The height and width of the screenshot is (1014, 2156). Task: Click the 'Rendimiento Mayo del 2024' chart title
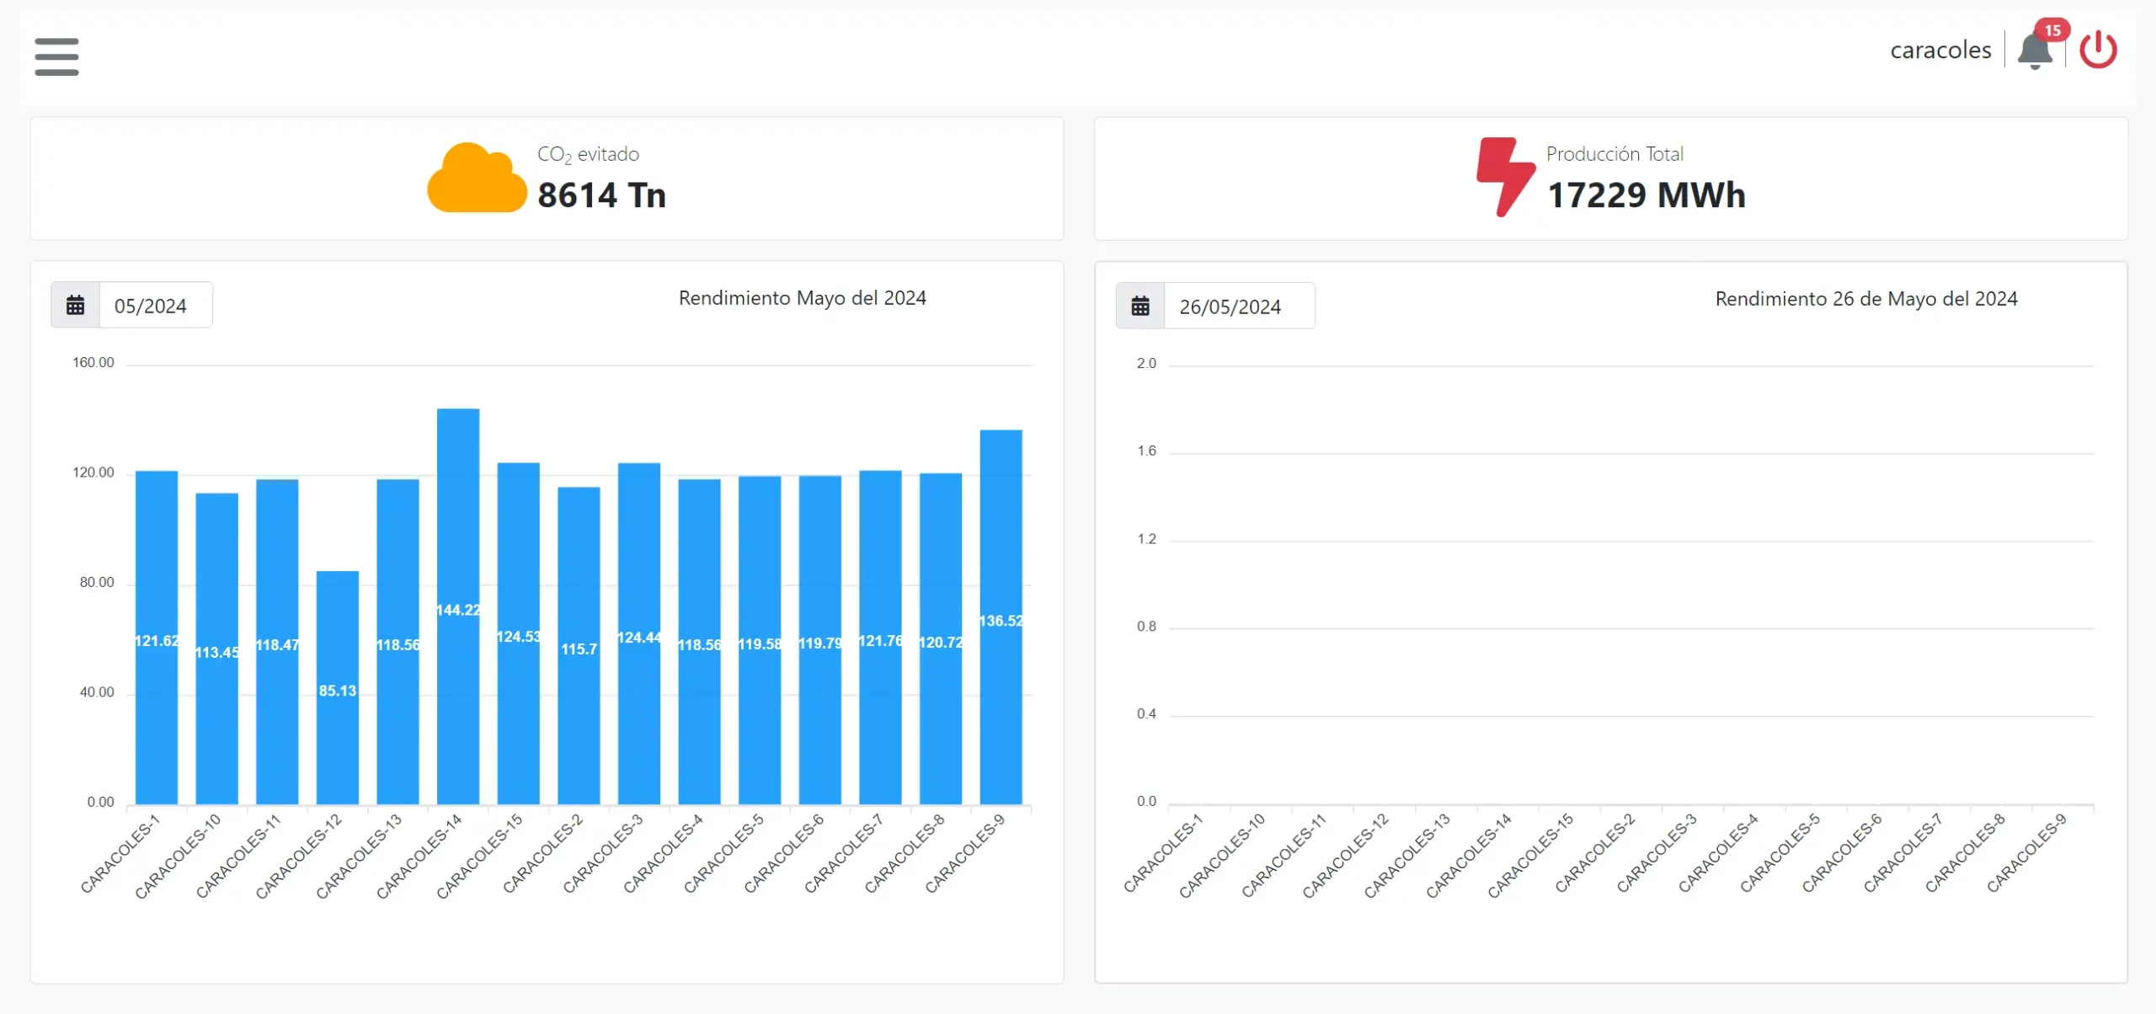802,298
